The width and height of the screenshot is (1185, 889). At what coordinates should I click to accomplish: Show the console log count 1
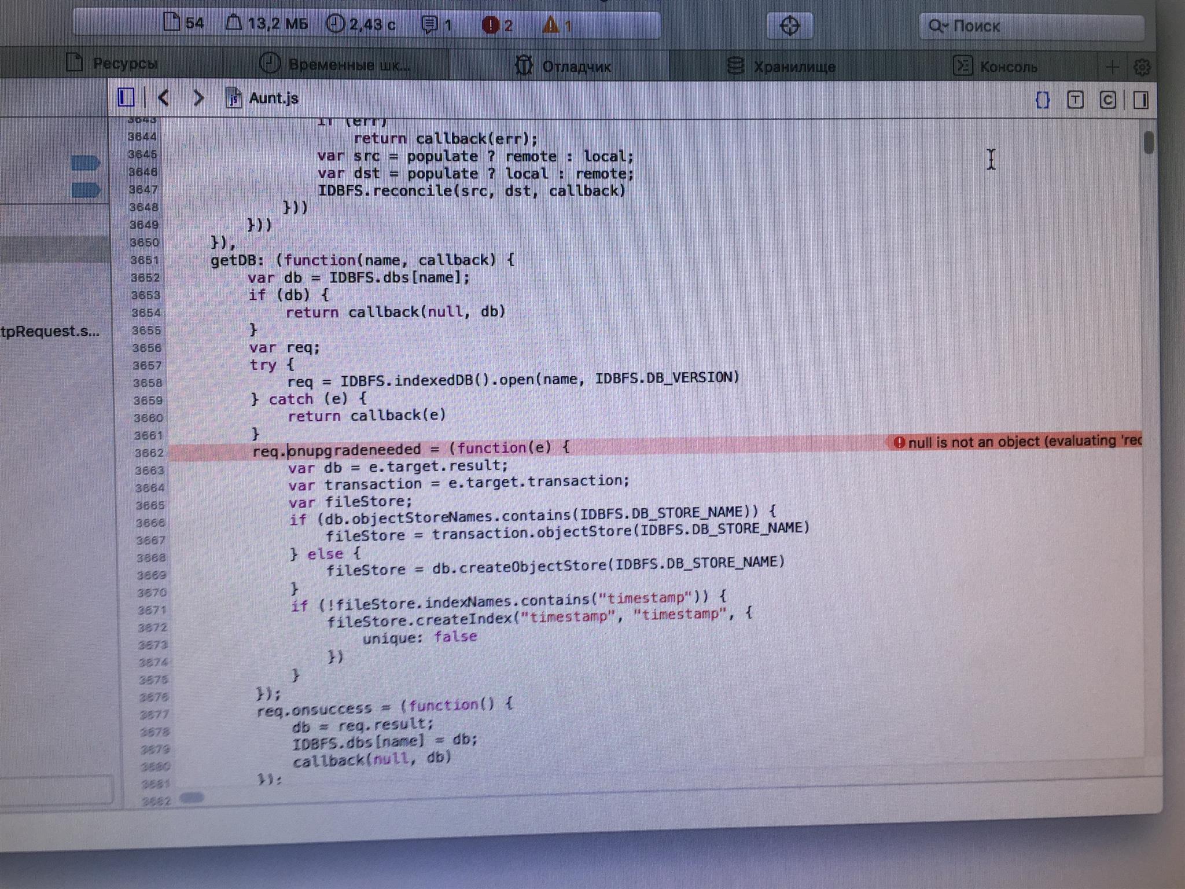(x=437, y=25)
